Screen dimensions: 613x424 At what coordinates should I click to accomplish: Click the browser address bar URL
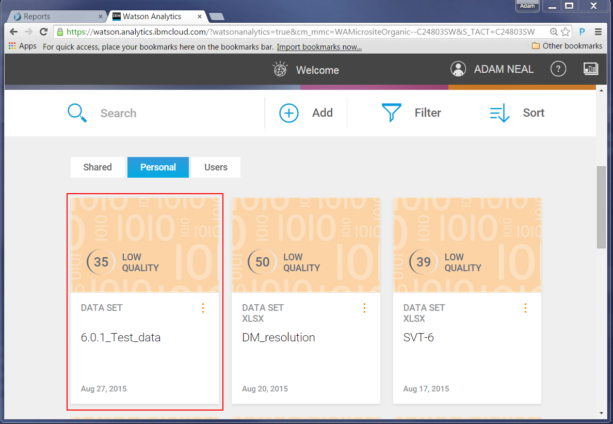pos(300,32)
